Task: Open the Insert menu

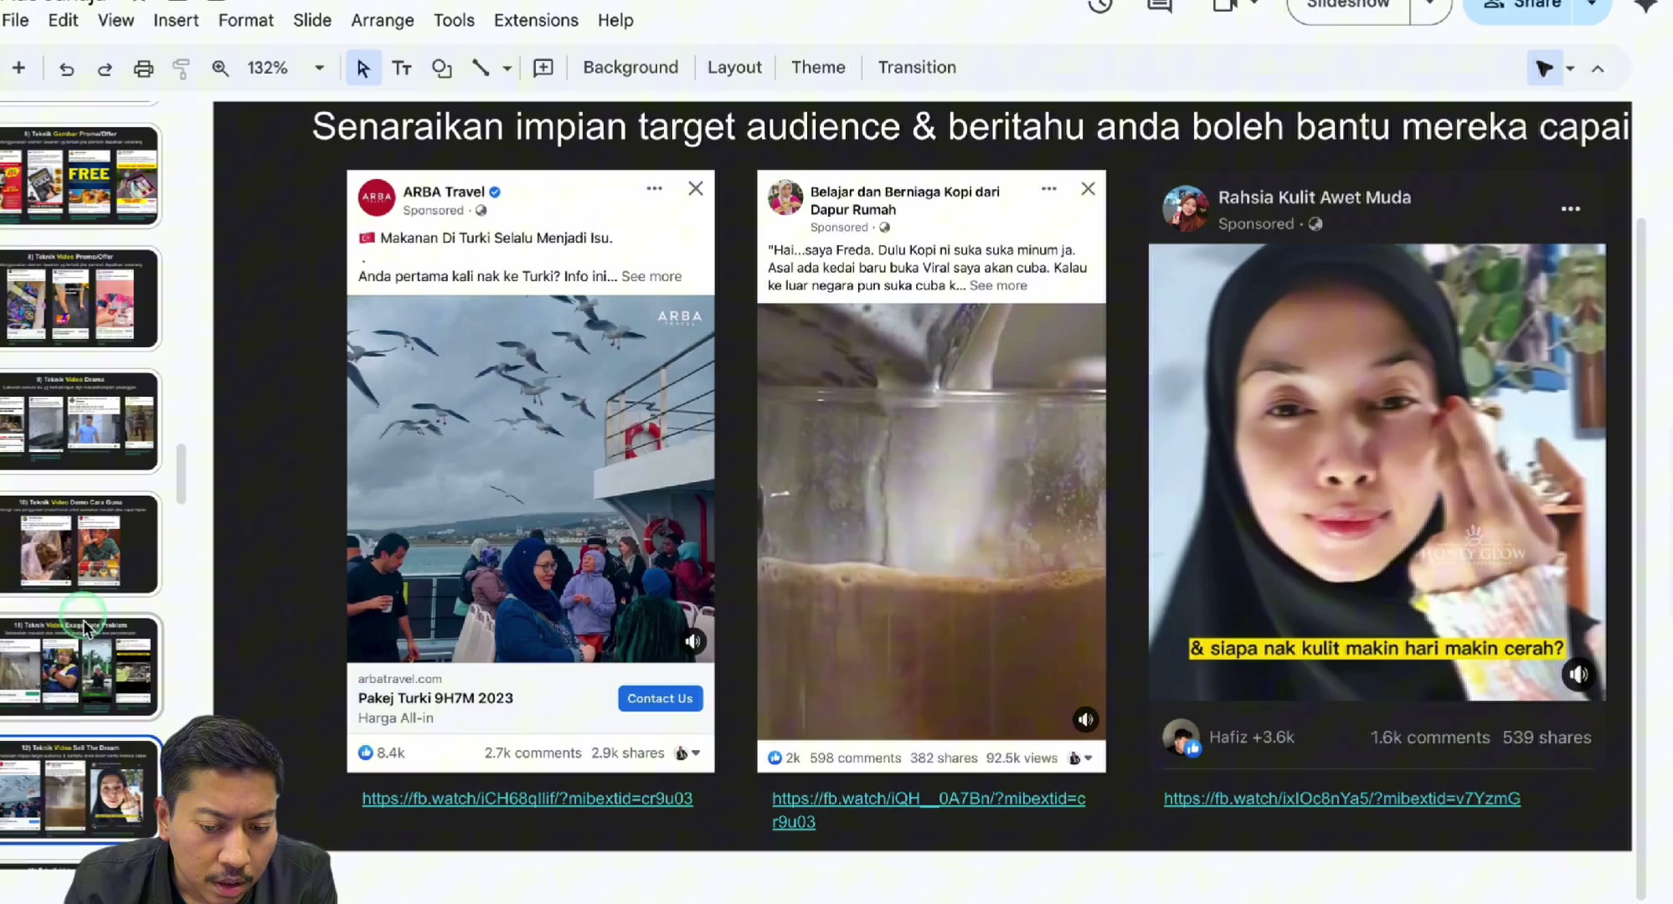Action: 176,20
